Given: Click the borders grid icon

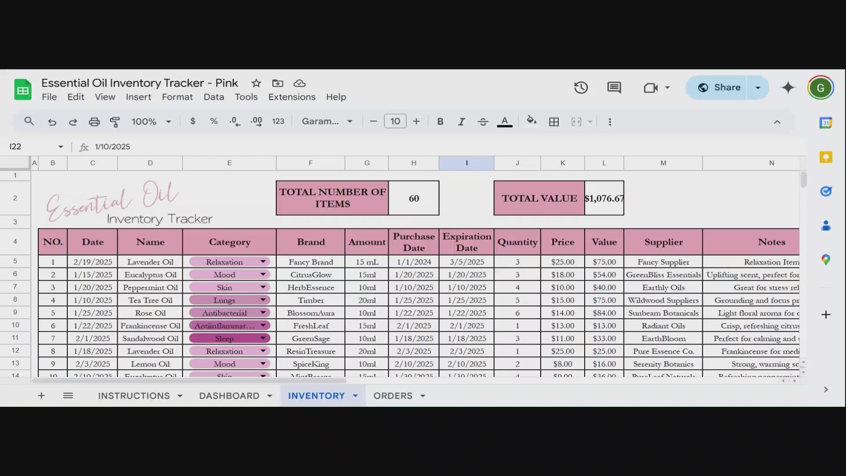Looking at the screenshot, I should [554, 122].
